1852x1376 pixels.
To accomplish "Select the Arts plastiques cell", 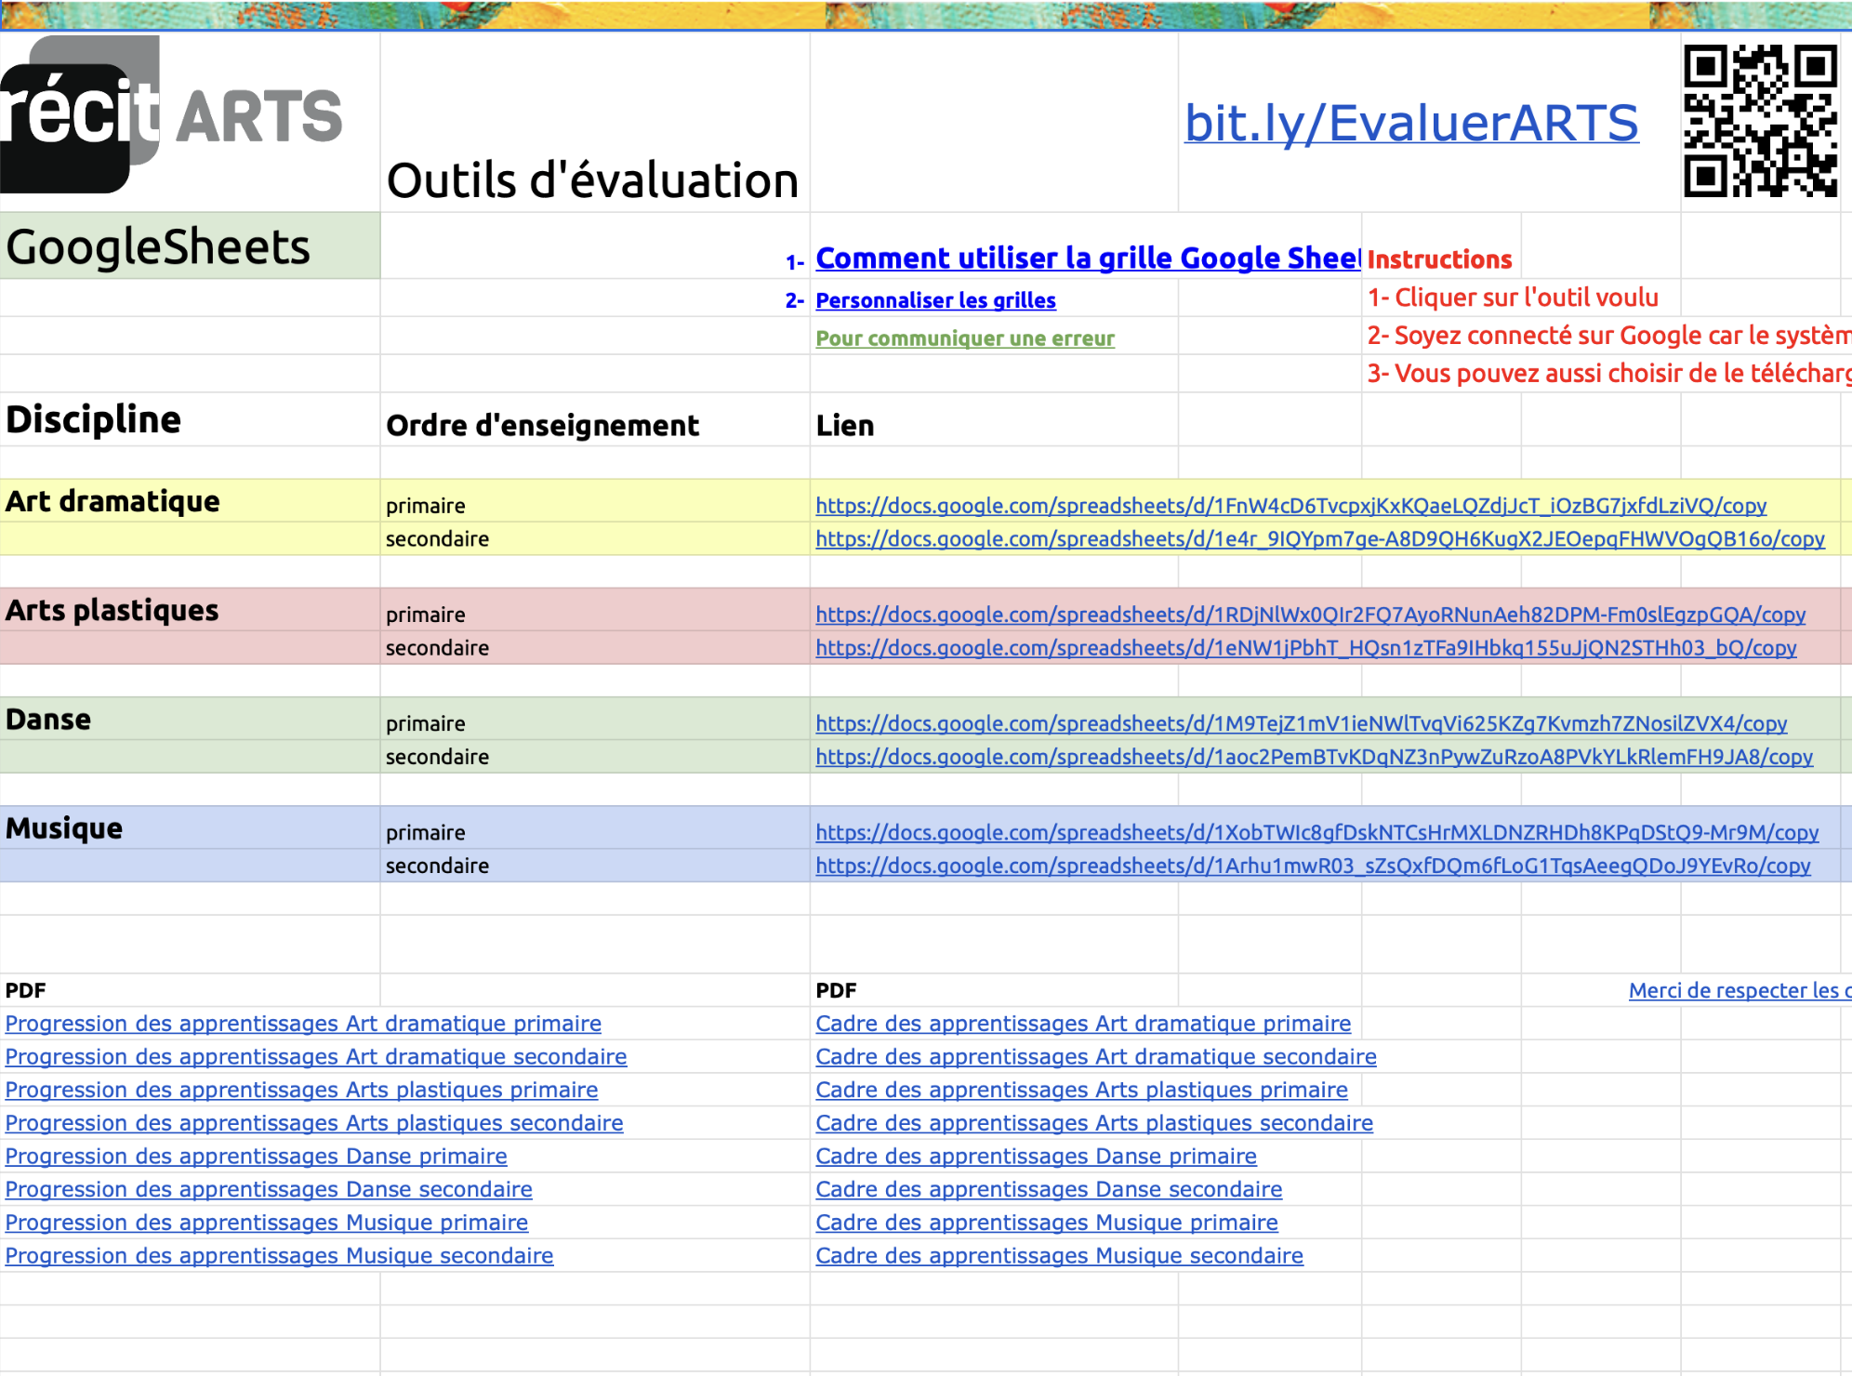I will pyautogui.click(x=190, y=610).
